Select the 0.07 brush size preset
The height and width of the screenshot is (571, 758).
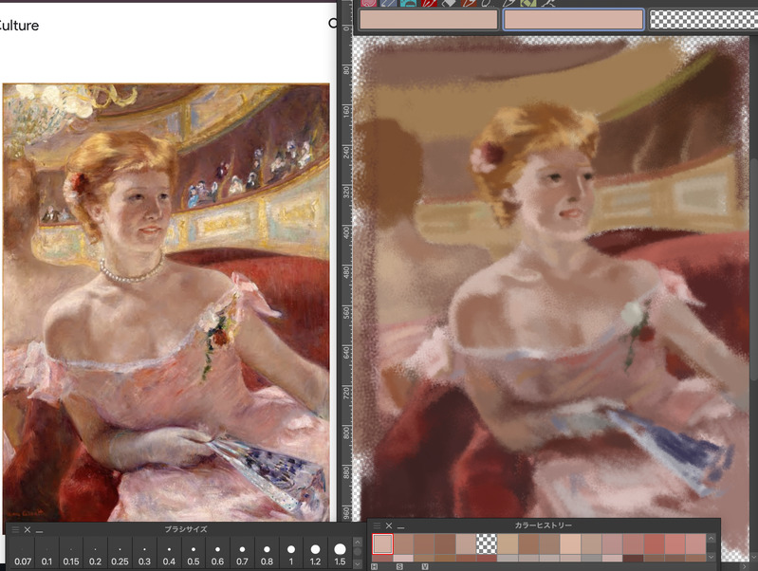23,553
